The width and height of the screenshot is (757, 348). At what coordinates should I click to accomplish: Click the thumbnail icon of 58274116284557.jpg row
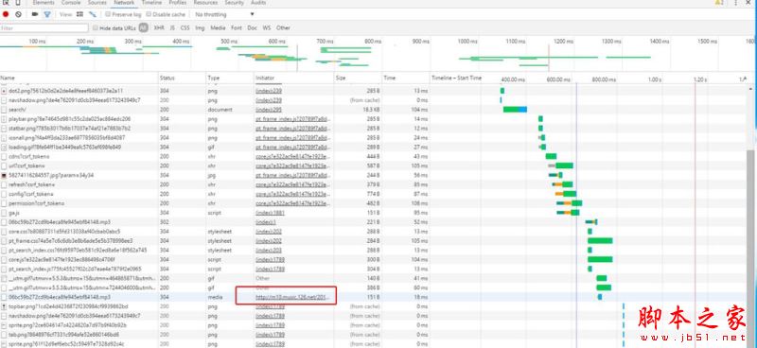4,175
